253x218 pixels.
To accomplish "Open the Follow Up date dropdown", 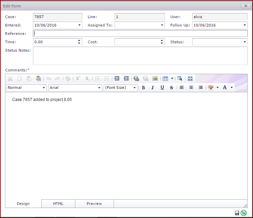I will point(245,25).
